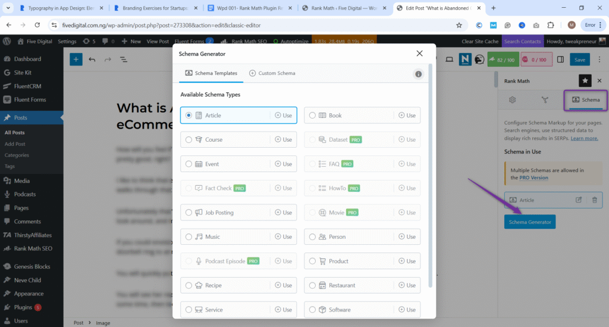Image resolution: width=609 pixels, height=327 pixels.
Task: Expand the browser tab search dropdown
Action: 8,8
